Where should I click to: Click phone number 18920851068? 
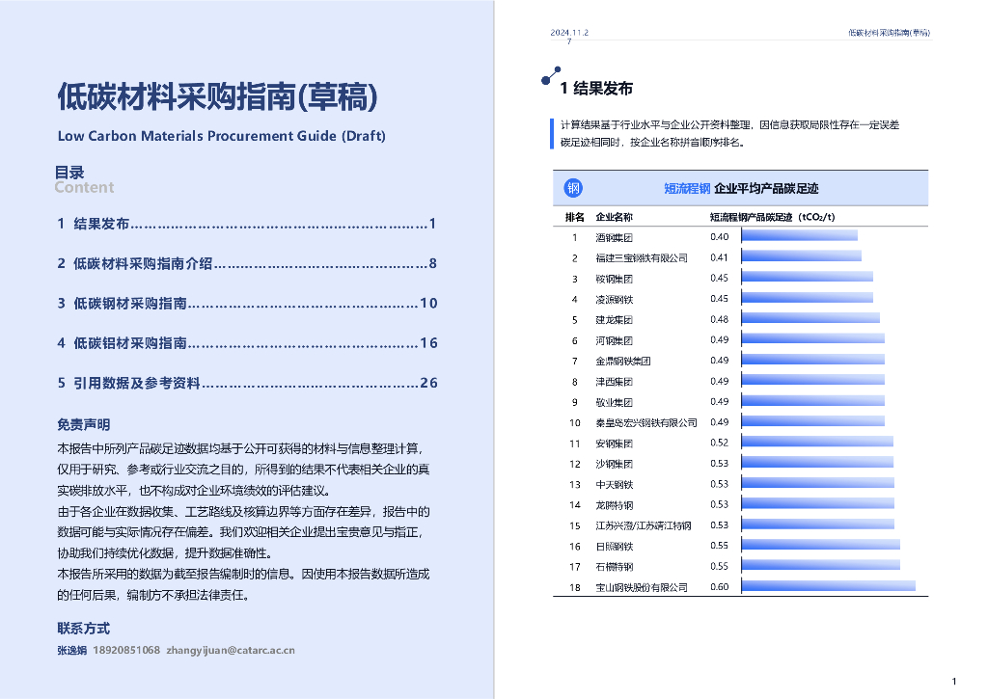(126, 650)
